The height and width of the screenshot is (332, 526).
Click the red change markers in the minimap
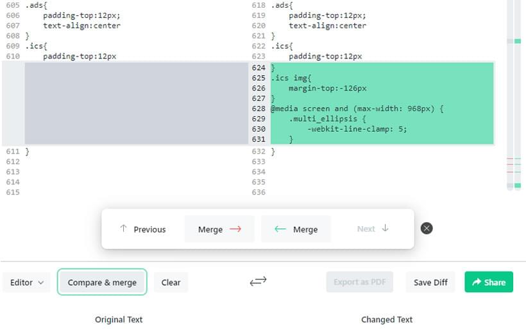(510, 164)
